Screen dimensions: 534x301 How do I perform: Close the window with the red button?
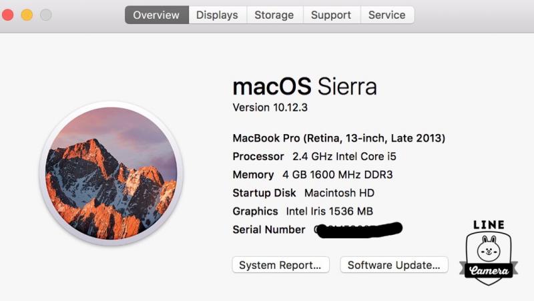pyautogui.click(x=7, y=15)
